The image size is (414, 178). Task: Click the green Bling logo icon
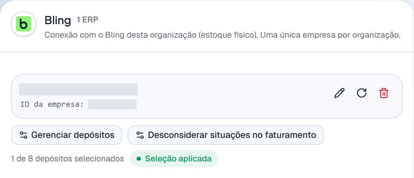point(24,24)
